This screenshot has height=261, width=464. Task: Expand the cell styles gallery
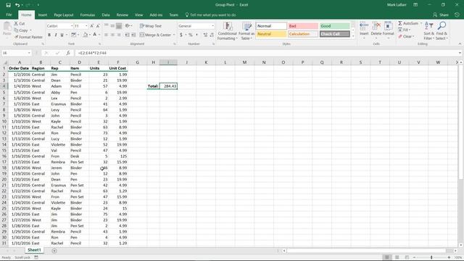point(353,36)
